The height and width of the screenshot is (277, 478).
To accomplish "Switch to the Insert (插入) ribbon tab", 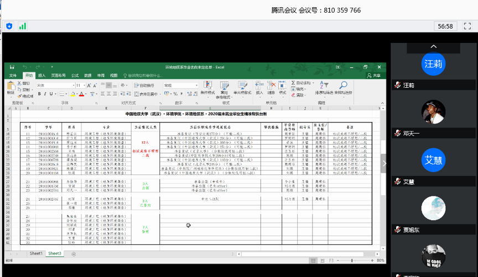I will coord(42,76).
